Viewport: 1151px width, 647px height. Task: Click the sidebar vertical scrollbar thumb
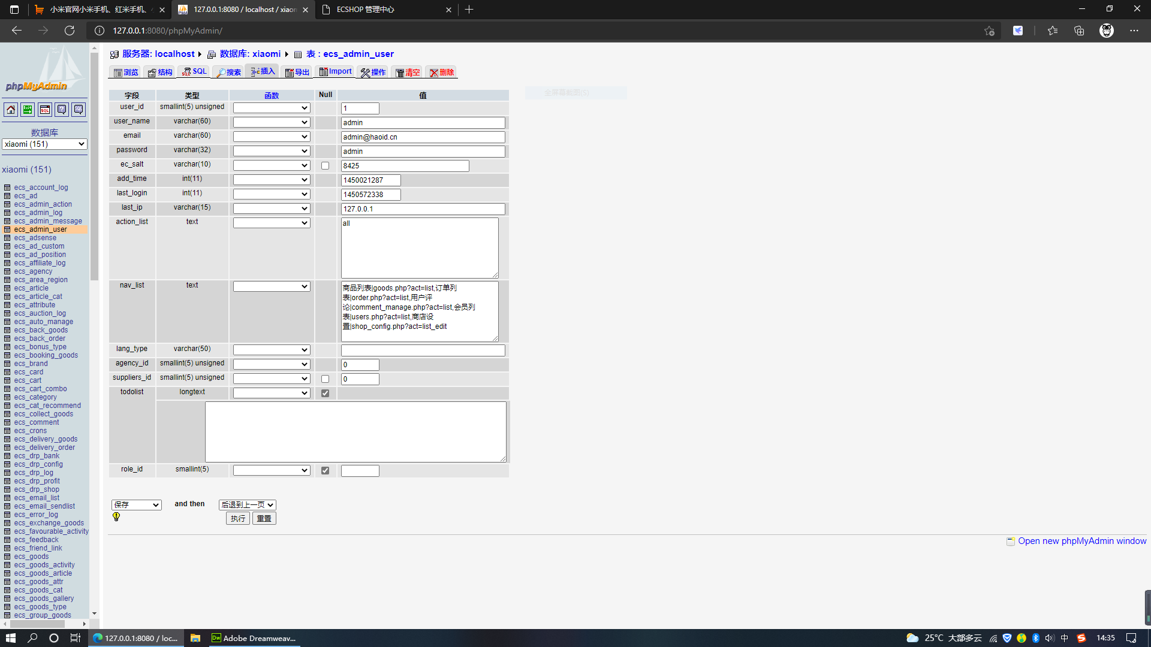click(94, 168)
